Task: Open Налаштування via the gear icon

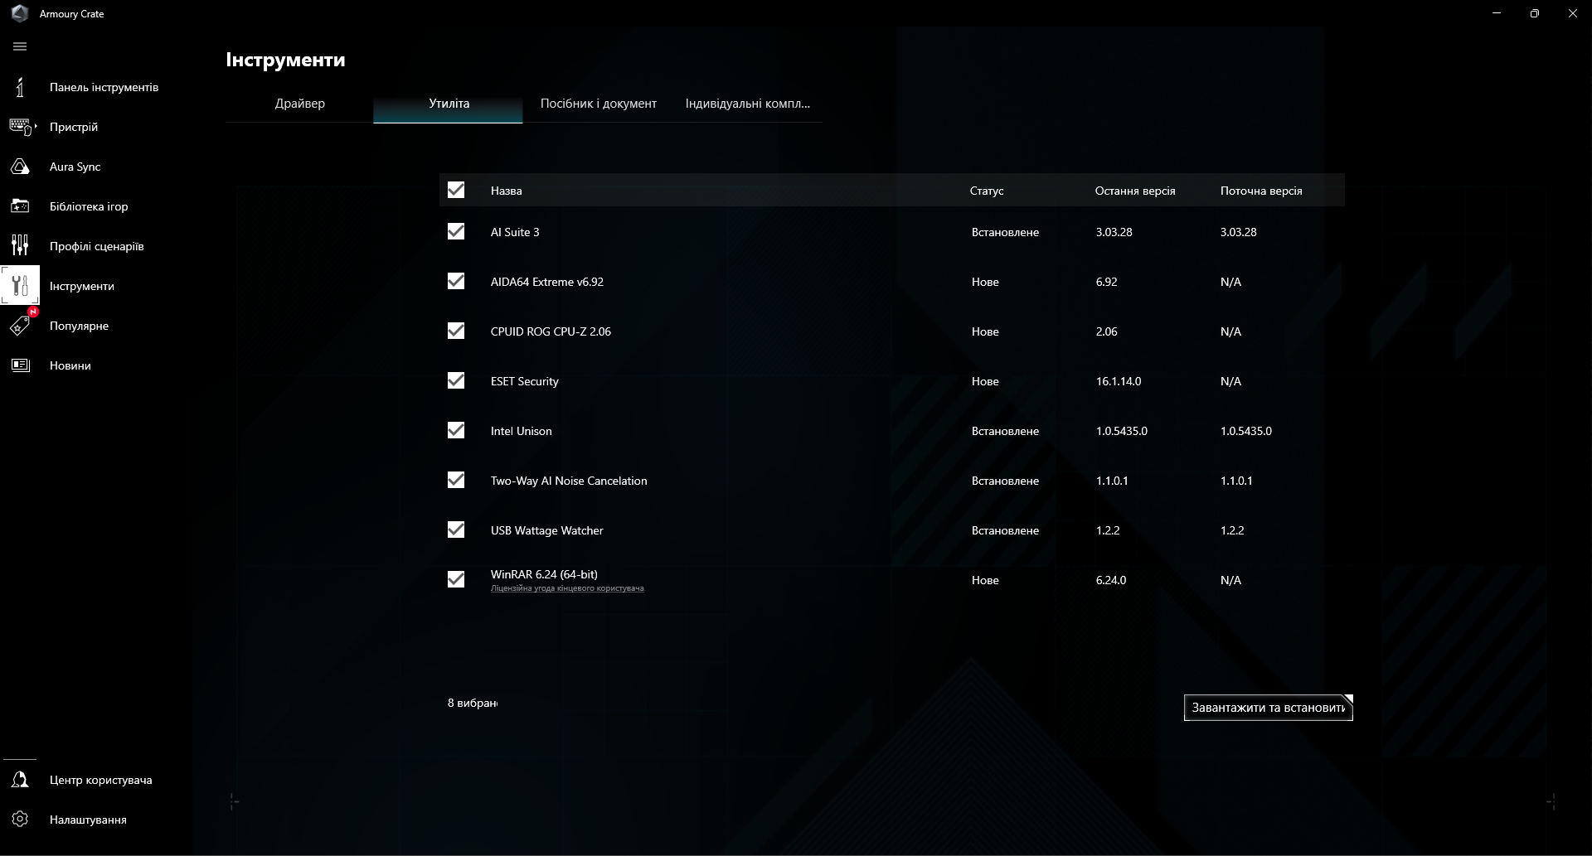Action: click(20, 820)
